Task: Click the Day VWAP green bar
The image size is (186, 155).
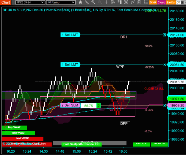Action: pos(14,128)
